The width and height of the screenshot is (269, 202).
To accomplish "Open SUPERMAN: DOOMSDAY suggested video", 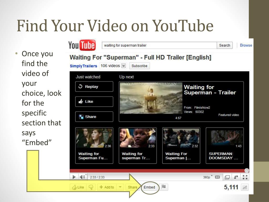I will tap(225, 145).
